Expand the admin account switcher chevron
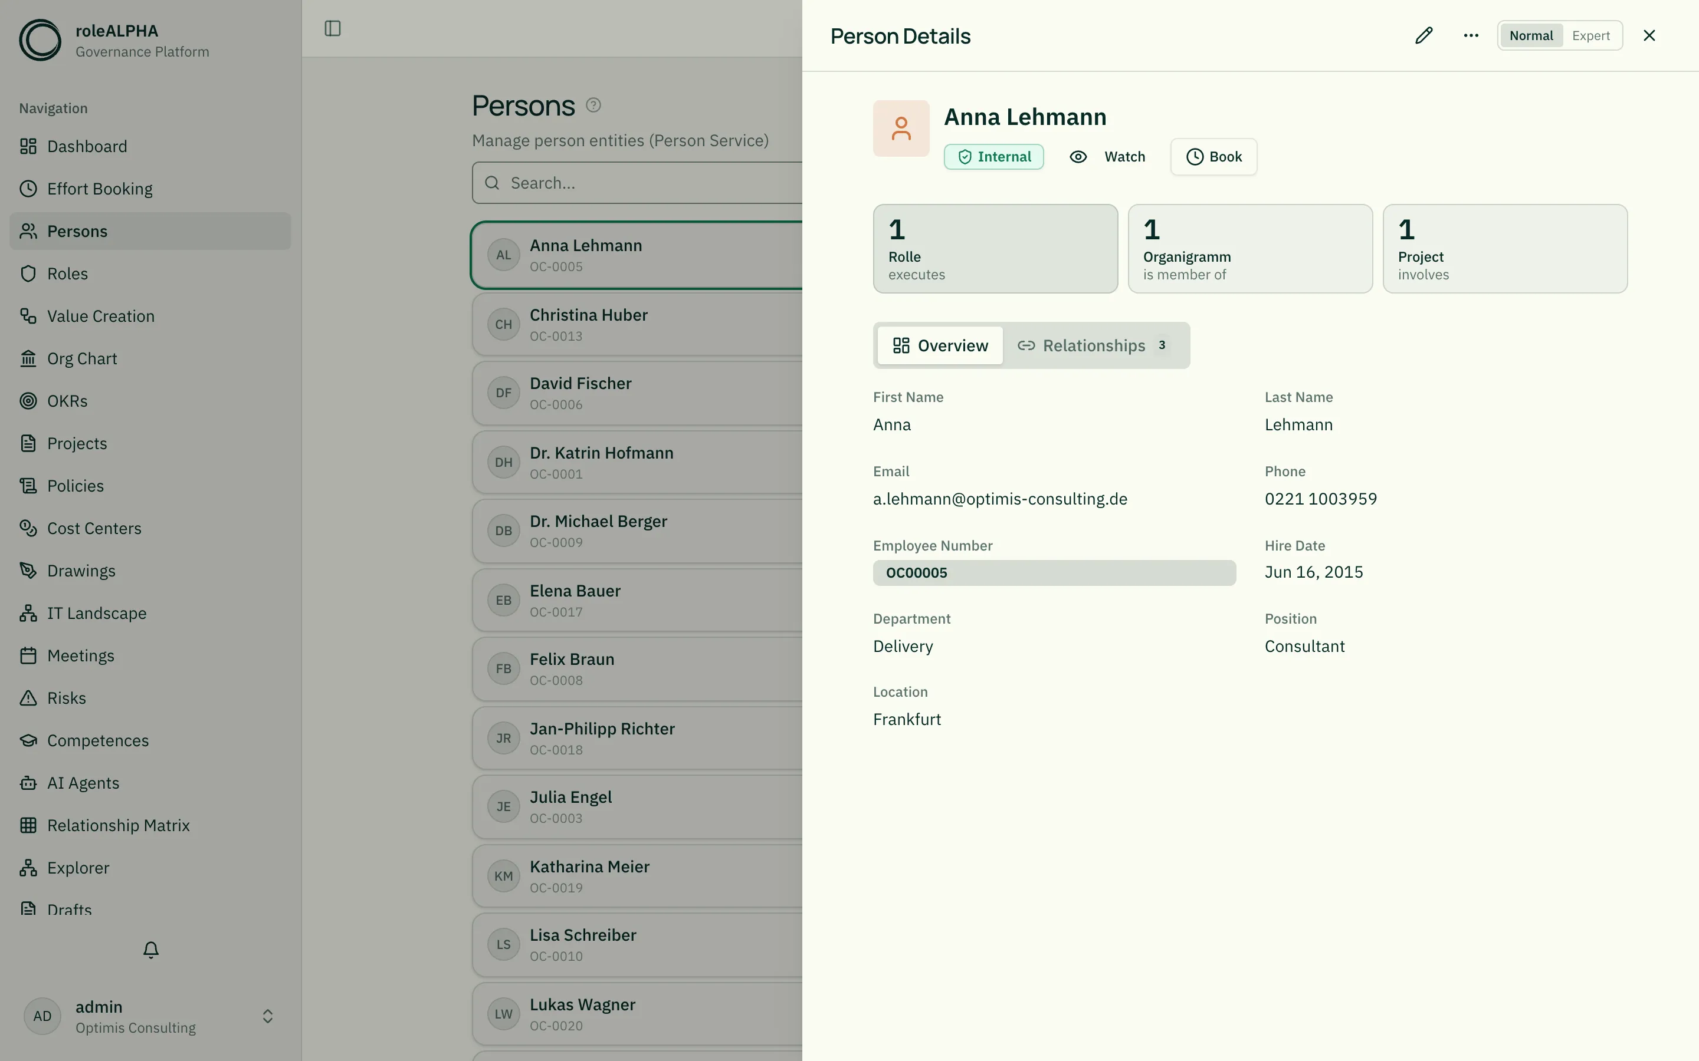This screenshot has height=1061, width=1699. (x=267, y=1017)
